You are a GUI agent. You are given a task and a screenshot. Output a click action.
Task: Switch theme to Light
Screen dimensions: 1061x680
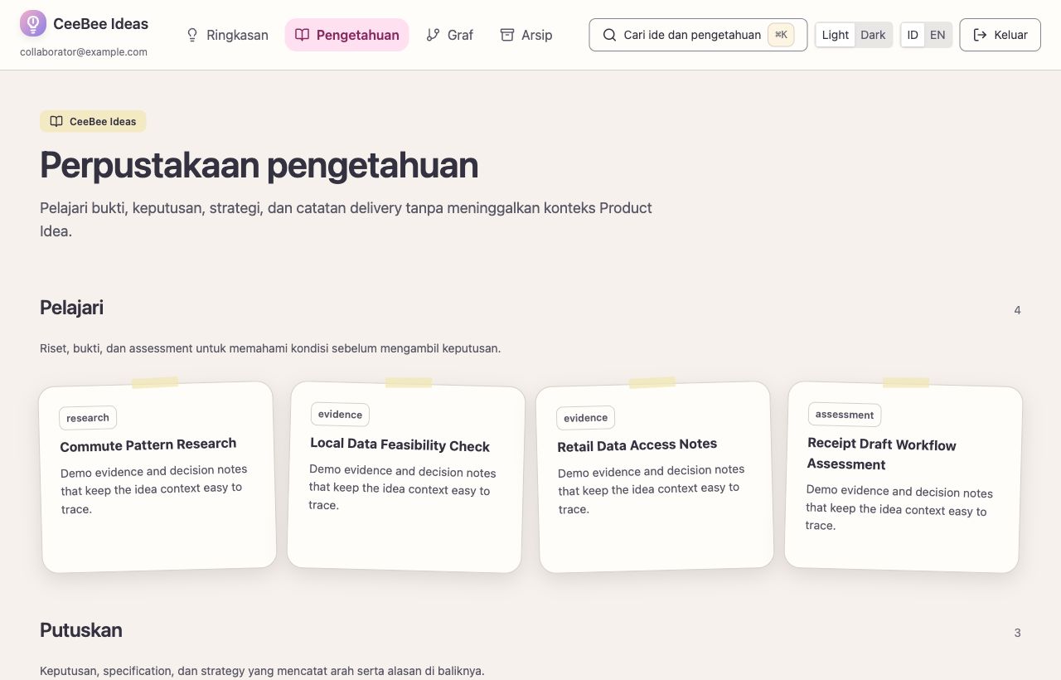click(x=835, y=35)
